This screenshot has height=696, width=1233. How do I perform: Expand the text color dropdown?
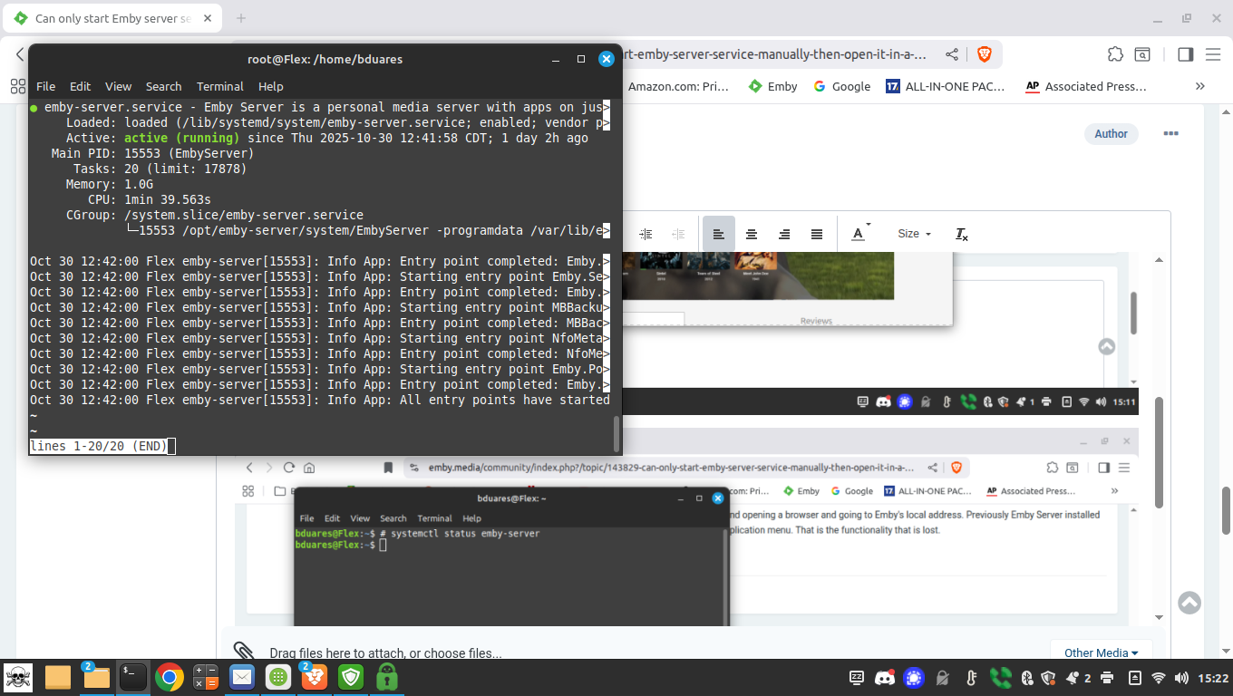860,234
